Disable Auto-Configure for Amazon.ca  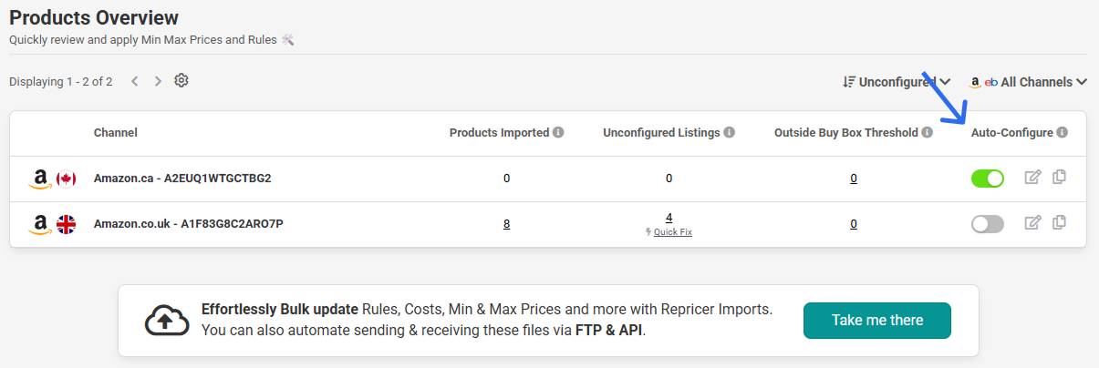click(988, 179)
